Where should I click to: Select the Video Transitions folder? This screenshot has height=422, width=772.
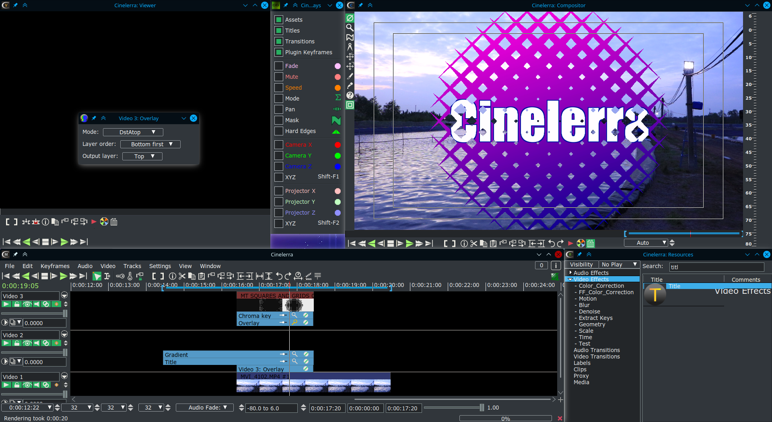click(x=597, y=356)
